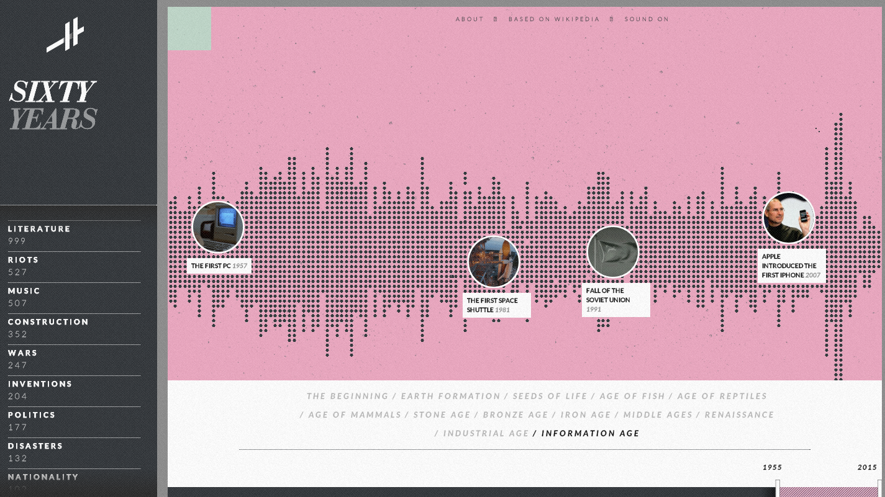This screenshot has height=497, width=885.
Task: Filter events by Riots category
Action: pos(24,260)
